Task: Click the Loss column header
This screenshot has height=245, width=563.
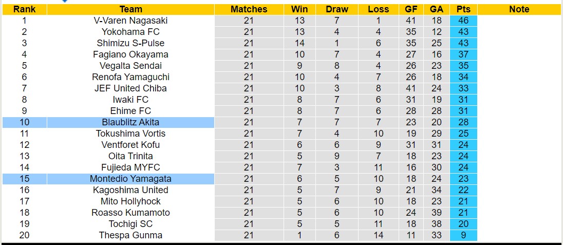Action: pos(378,9)
